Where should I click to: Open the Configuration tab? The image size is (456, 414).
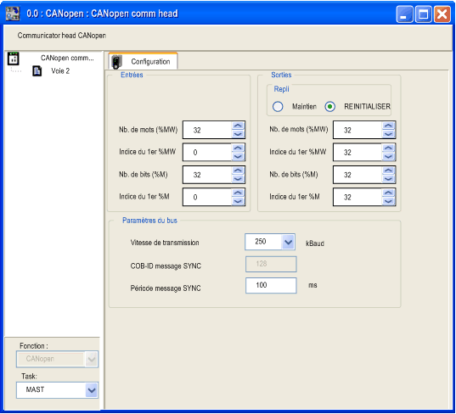(x=143, y=61)
